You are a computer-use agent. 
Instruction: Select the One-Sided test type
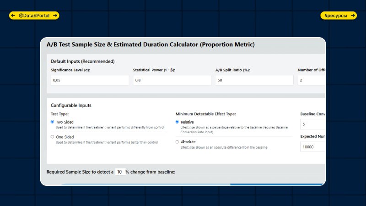pos(52,137)
